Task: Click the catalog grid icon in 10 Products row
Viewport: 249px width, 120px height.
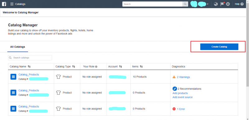Action: (13, 77)
